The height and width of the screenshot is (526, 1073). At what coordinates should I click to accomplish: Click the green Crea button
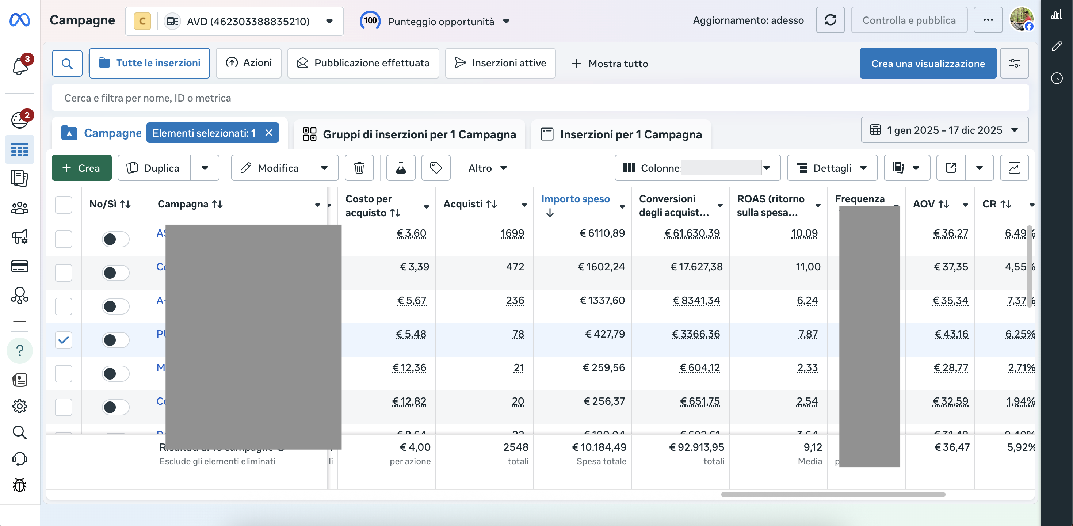(81, 168)
